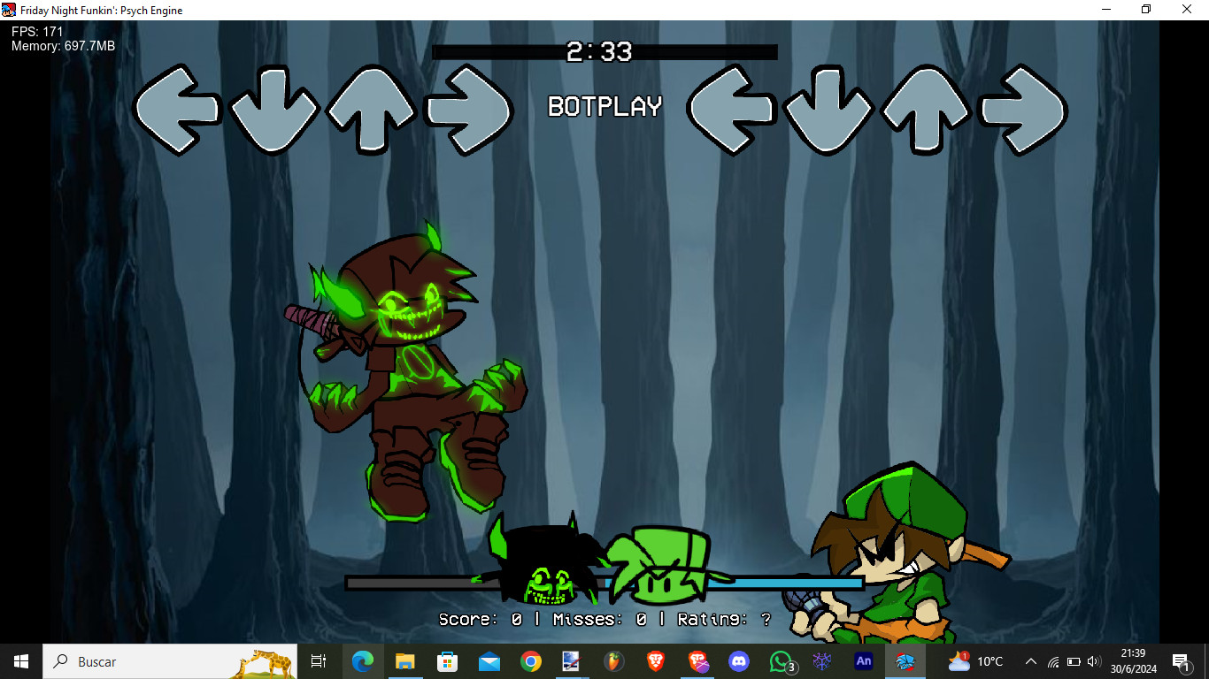Click the player's left arrow receptor

pyautogui.click(x=731, y=110)
